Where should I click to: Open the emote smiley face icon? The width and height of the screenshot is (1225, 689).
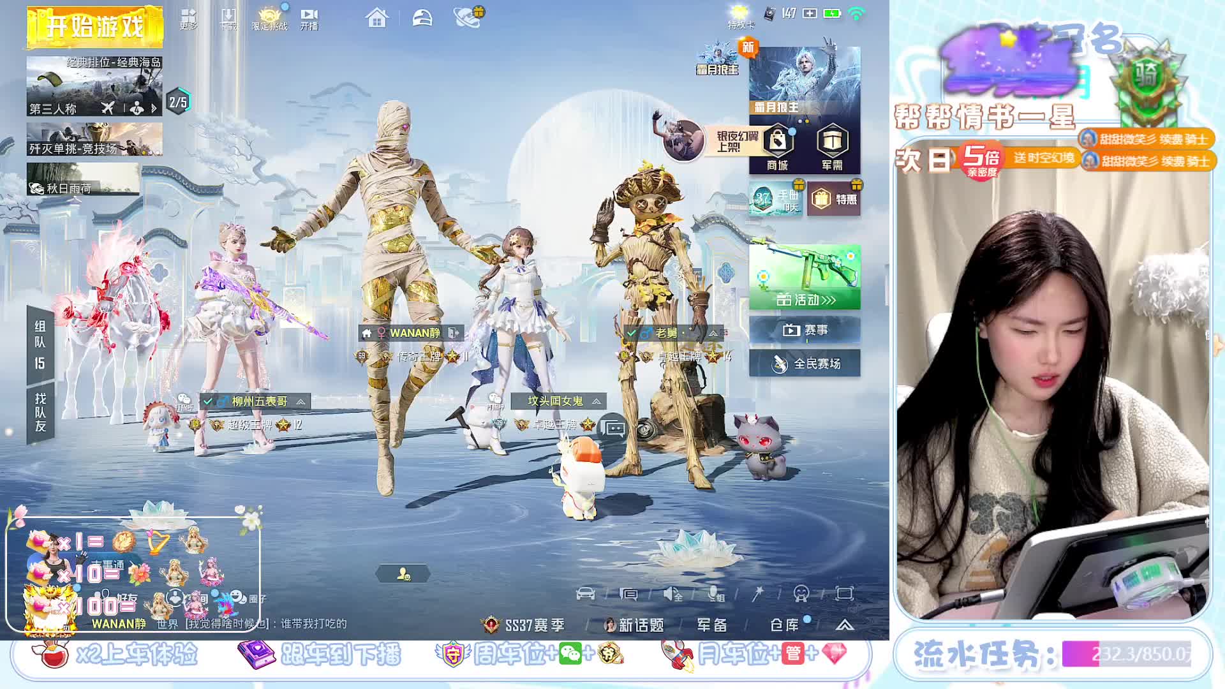pyautogui.click(x=801, y=594)
